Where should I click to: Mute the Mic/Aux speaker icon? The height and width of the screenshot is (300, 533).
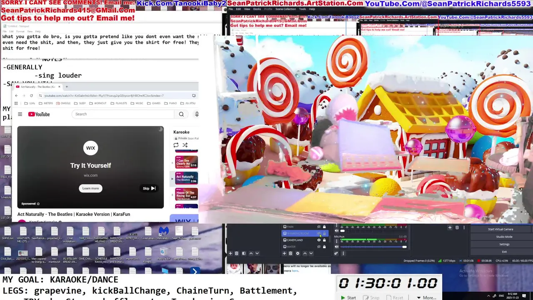pos(337,247)
